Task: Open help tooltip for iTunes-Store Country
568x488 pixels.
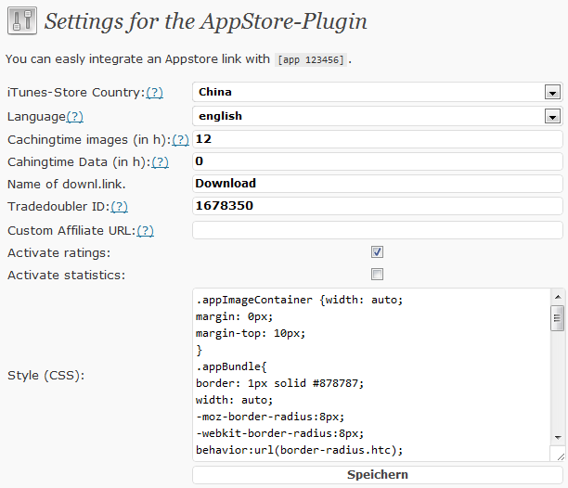Action: tap(154, 93)
